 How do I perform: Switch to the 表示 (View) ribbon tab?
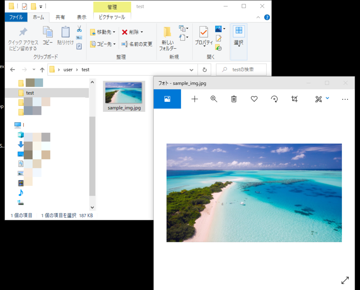pos(82,17)
